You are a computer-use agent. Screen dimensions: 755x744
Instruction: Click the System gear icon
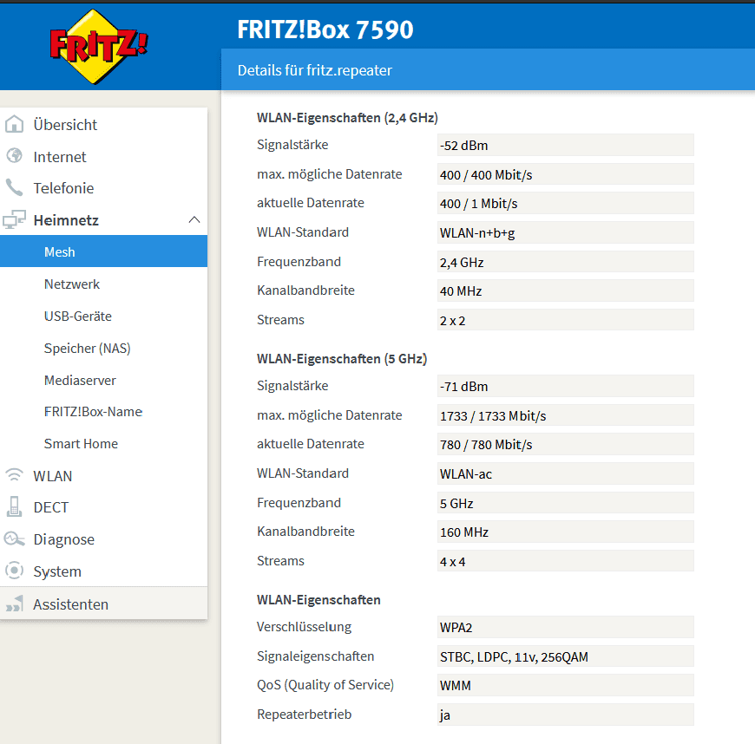tap(14, 571)
